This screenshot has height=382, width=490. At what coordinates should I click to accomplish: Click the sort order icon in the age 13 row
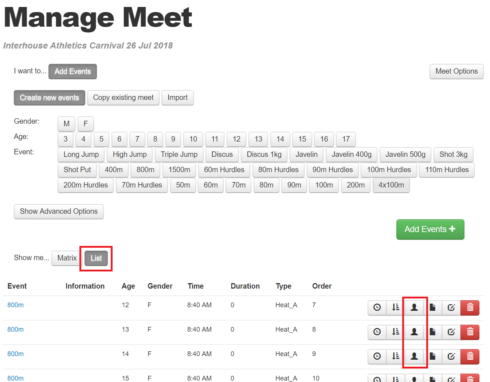pyautogui.click(x=396, y=332)
